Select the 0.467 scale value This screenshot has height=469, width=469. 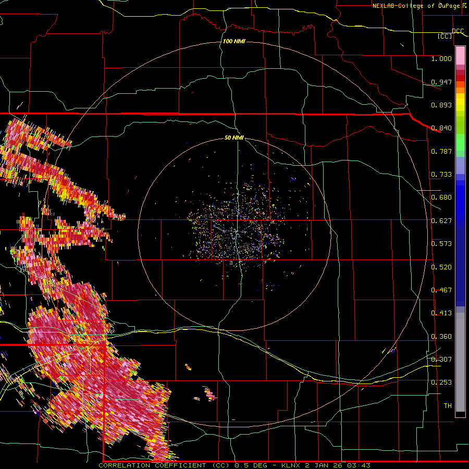click(x=441, y=290)
